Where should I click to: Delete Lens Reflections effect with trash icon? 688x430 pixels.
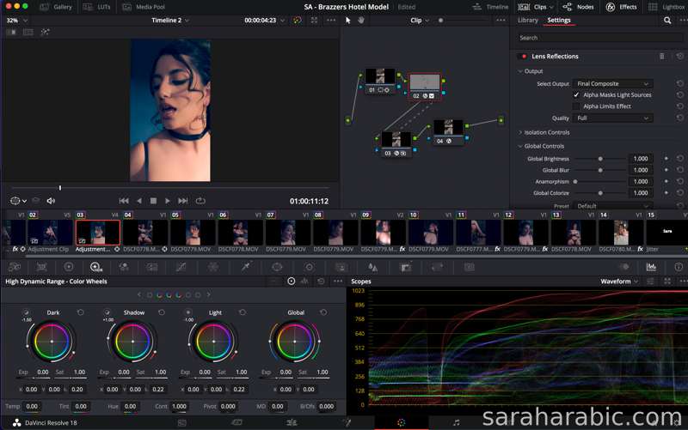click(661, 57)
